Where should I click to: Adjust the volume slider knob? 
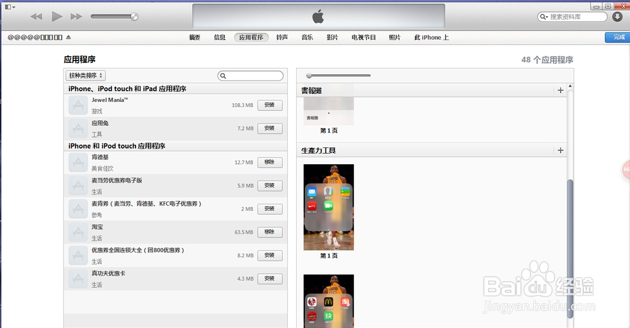[x=134, y=16]
